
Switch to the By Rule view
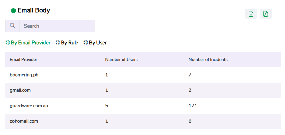point(70,43)
